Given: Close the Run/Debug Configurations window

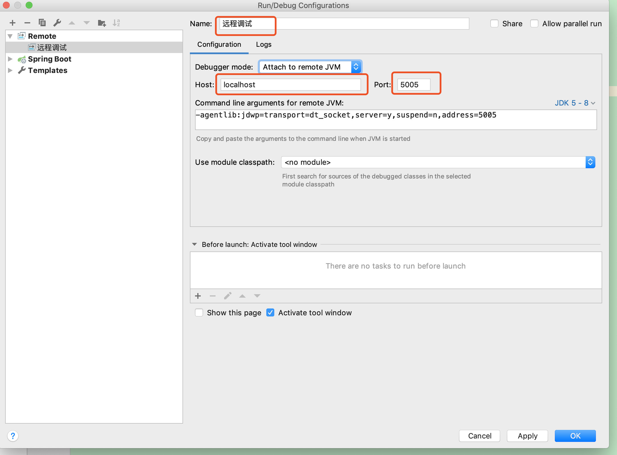Looking at the screenshot, I should point(6,5).
